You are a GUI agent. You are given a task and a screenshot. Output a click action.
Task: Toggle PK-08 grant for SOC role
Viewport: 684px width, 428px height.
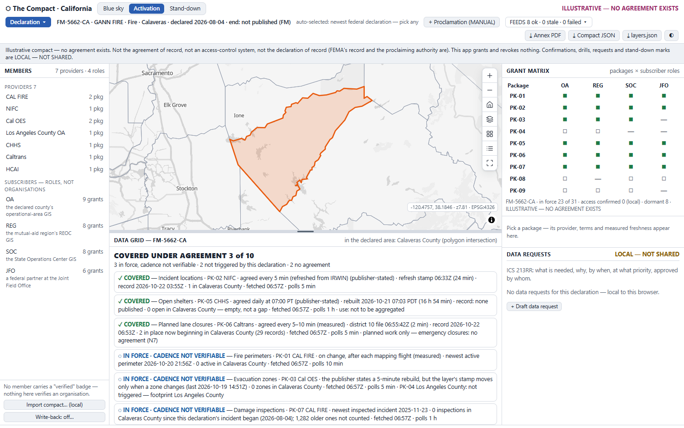[x=631, y=179]
